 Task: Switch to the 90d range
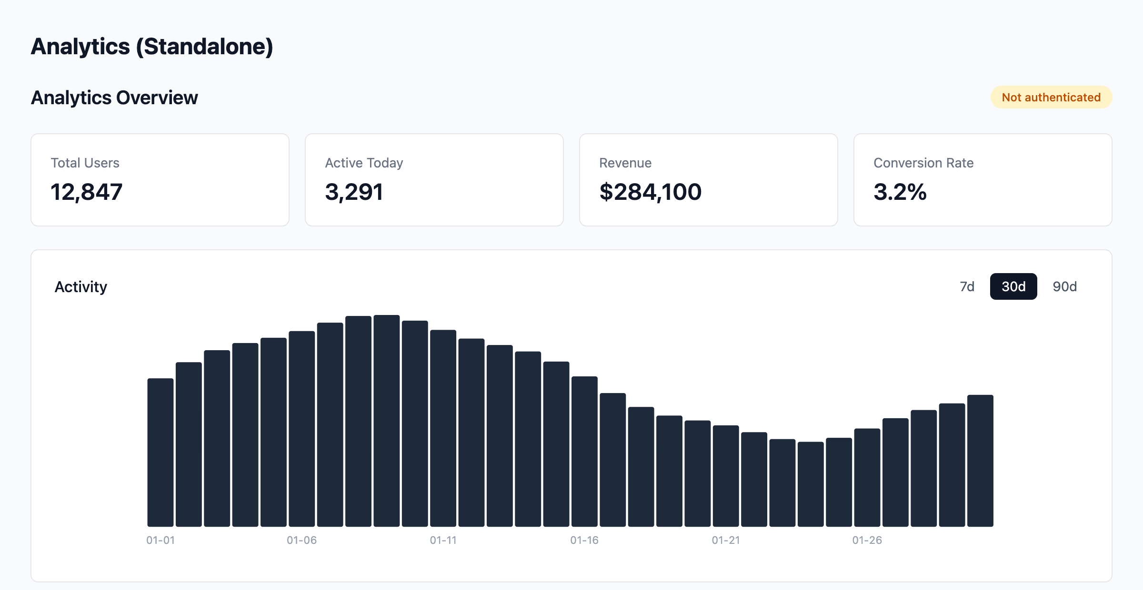tap(1064, 286)
